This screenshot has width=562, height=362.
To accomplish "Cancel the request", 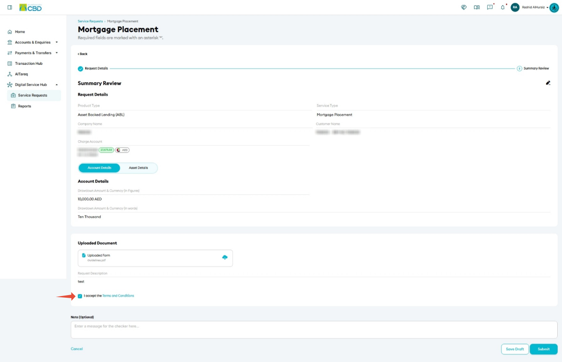I will point(77,349).
